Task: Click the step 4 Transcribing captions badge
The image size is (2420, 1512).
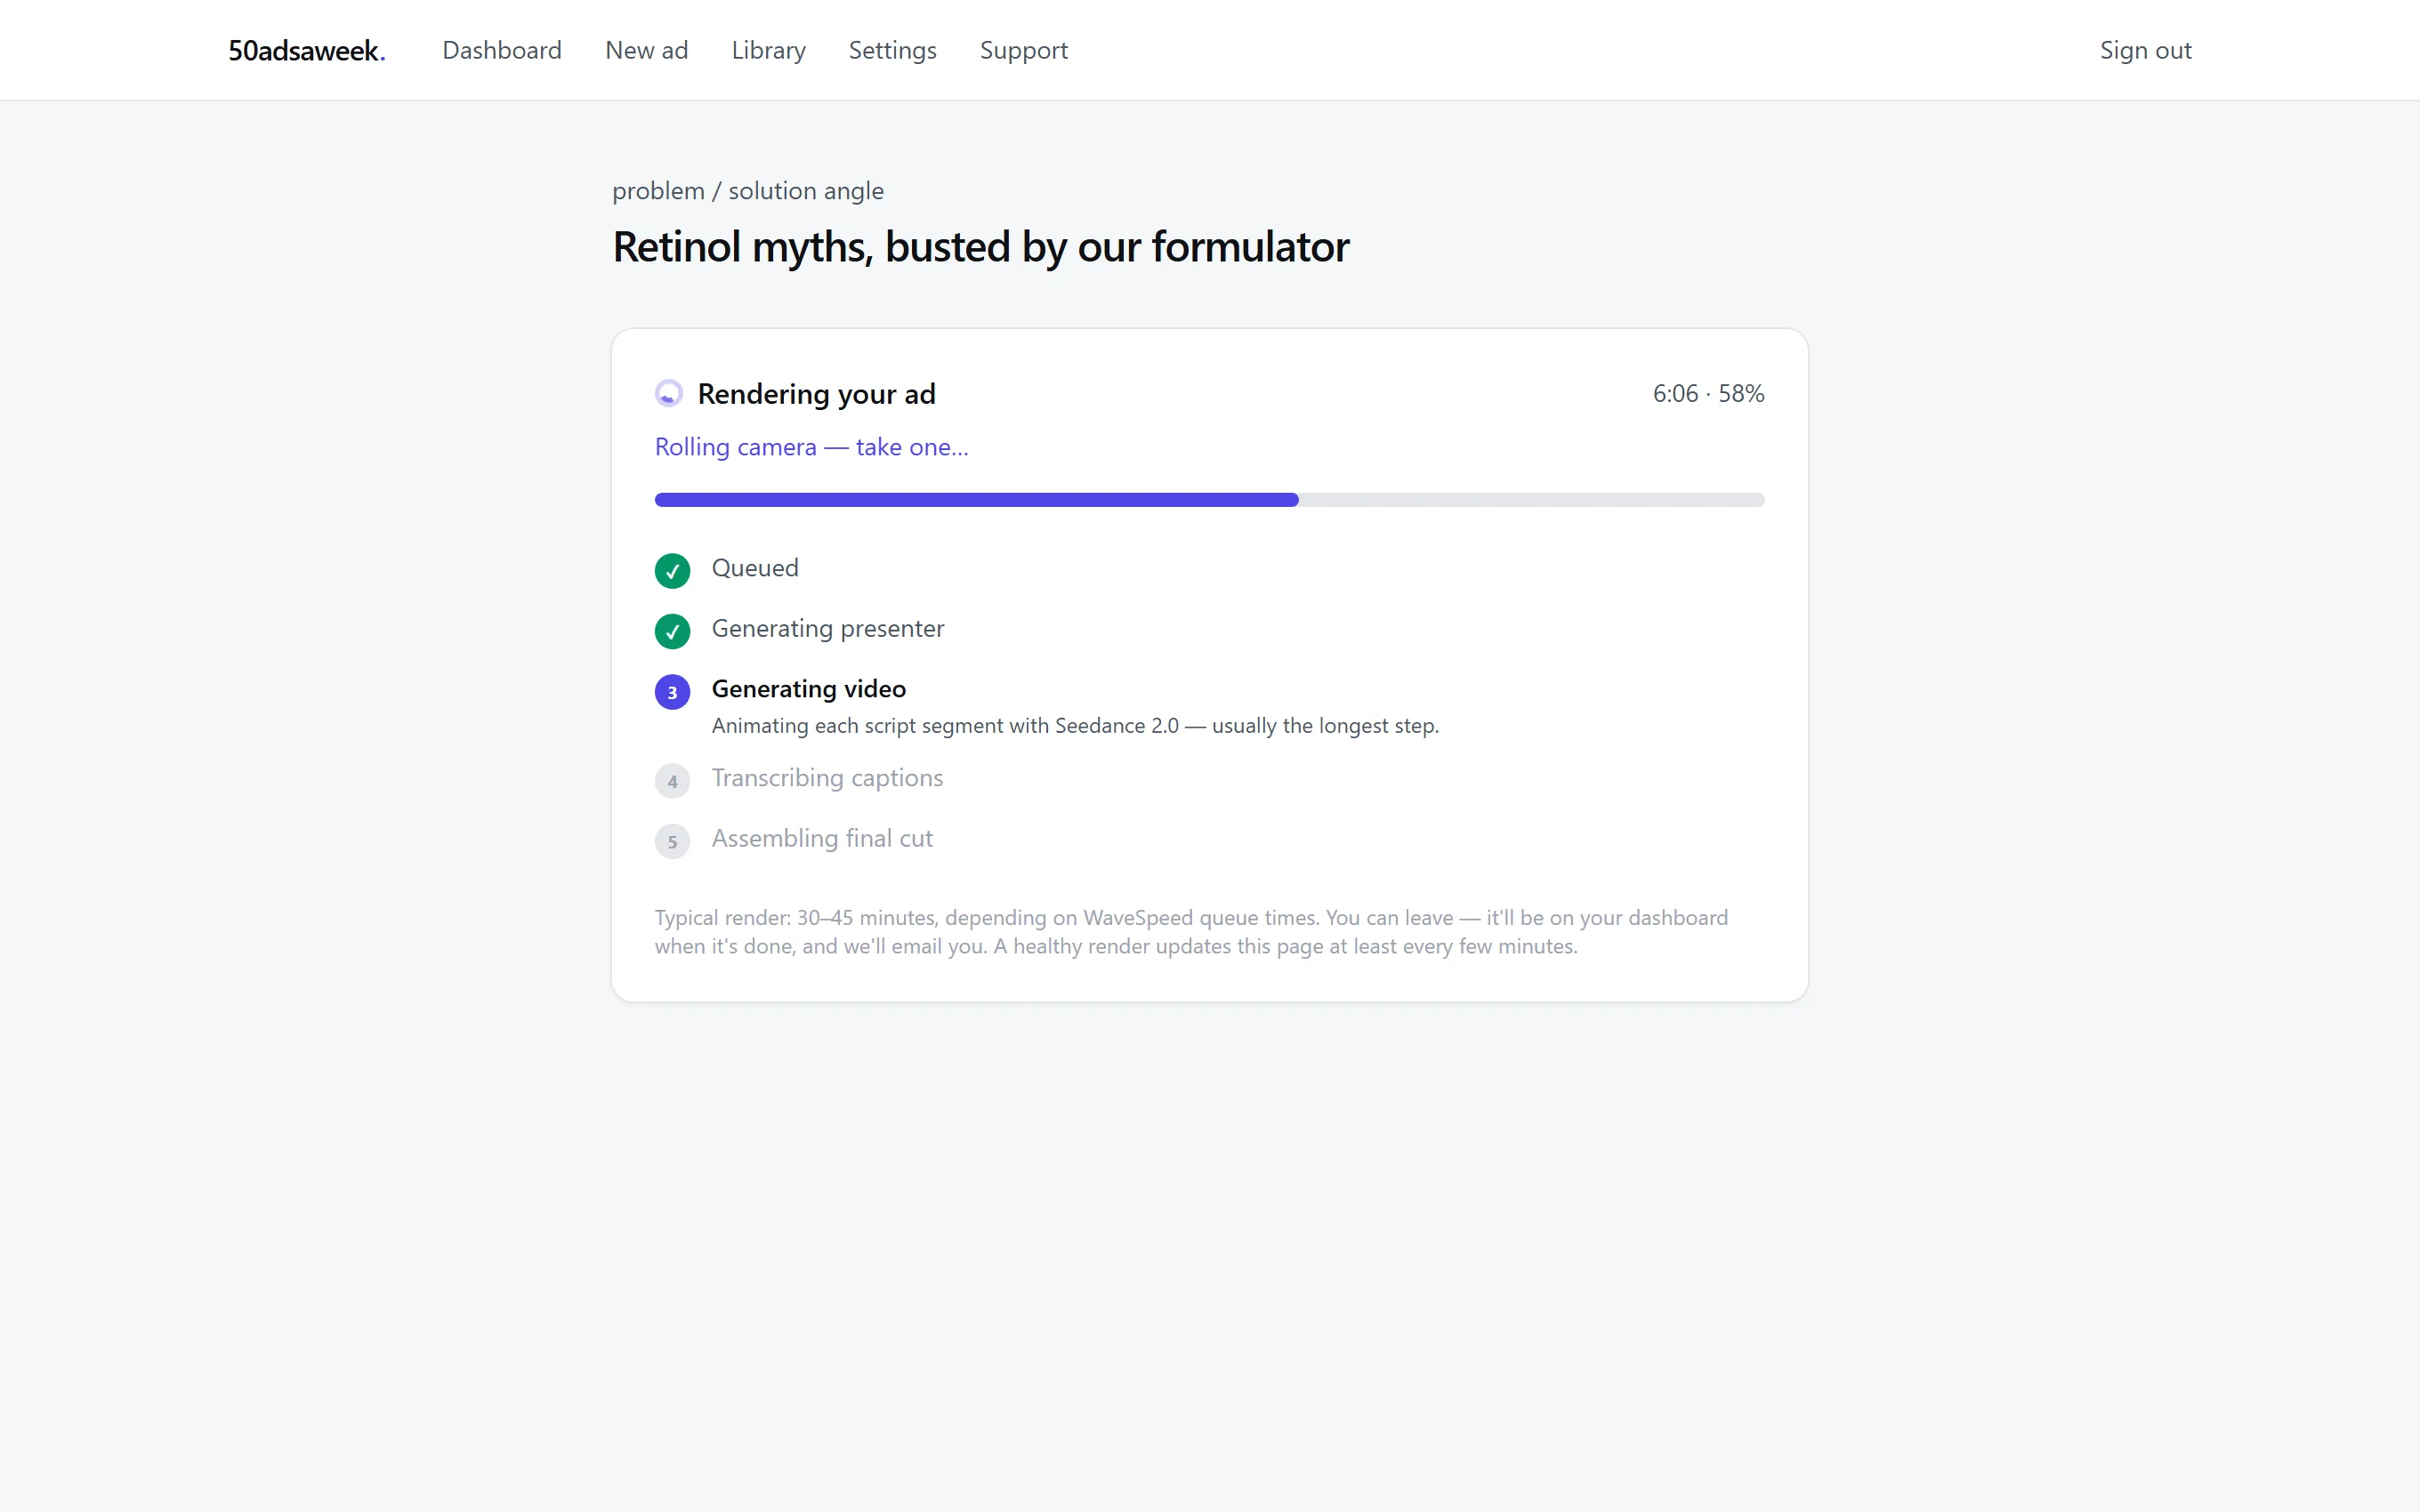Action: pos(672,782)
